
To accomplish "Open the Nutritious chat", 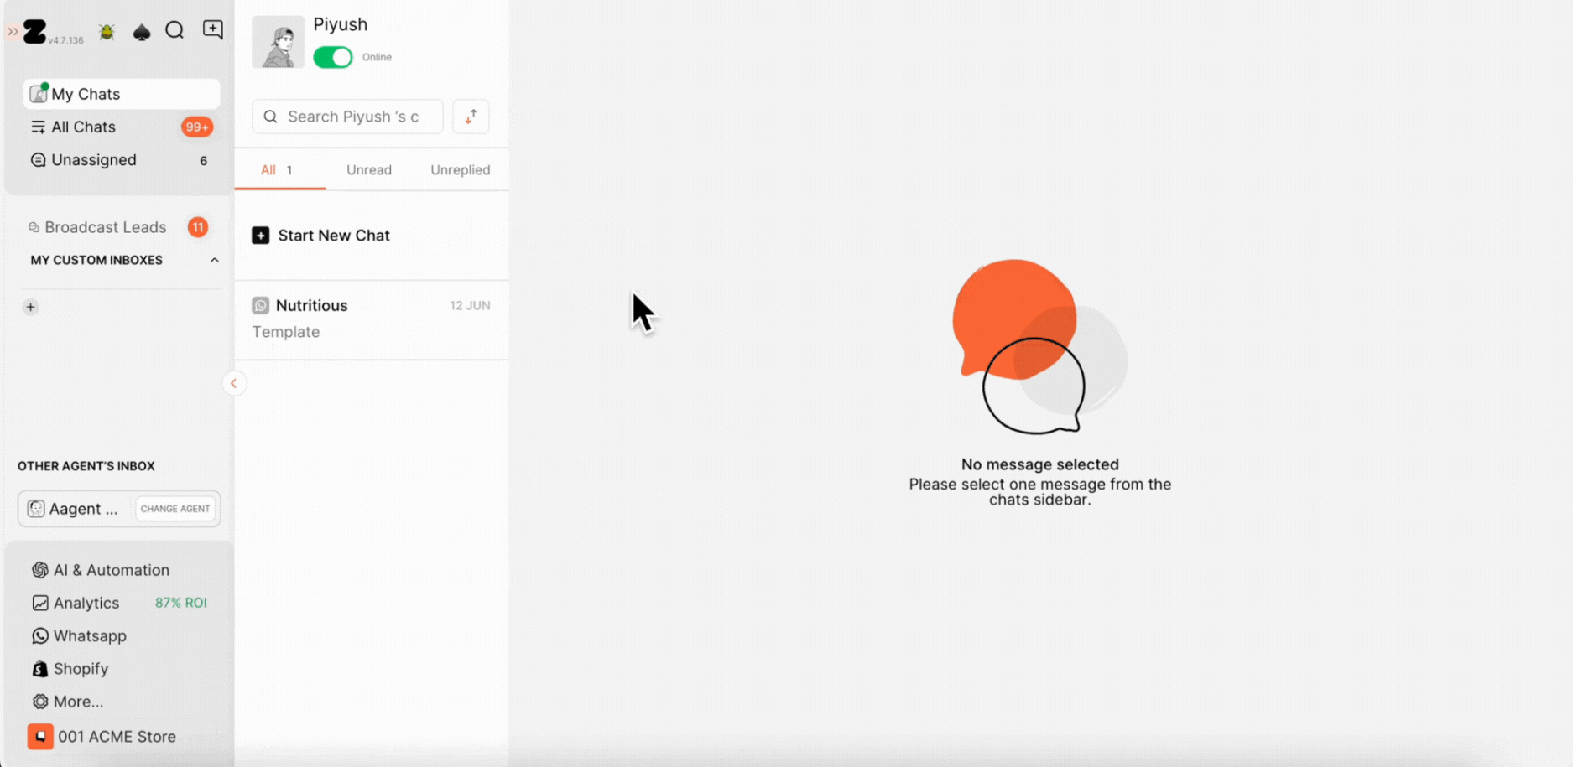I will [372, 319].
